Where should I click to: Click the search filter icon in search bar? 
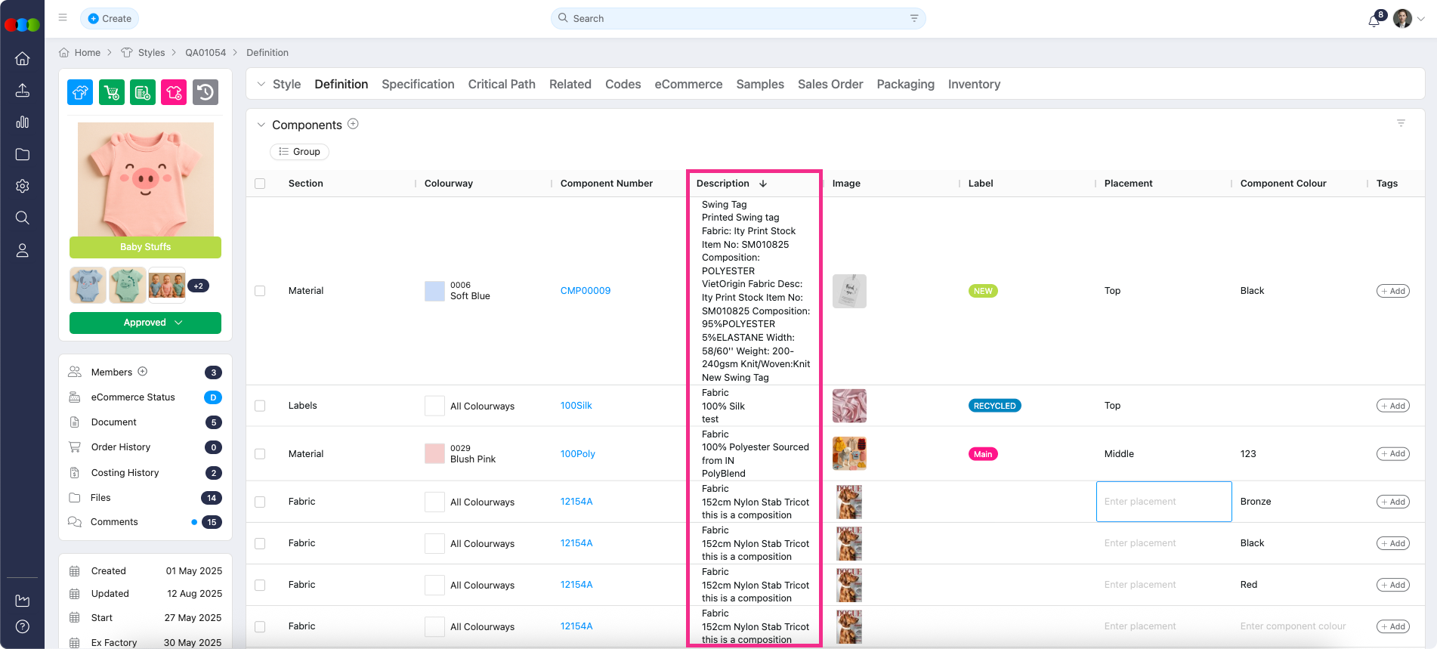tap(914, 18)
